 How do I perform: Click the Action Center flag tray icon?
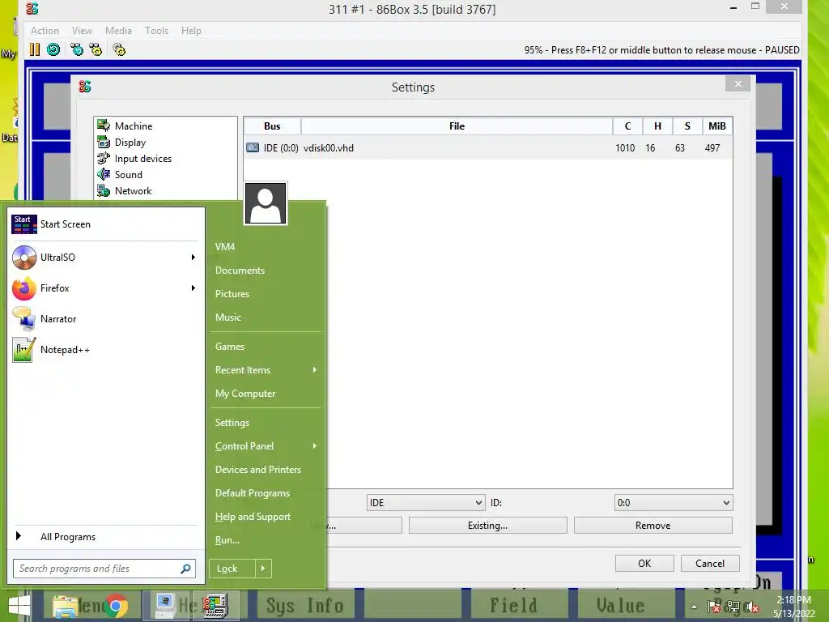[x=714, y=607]
